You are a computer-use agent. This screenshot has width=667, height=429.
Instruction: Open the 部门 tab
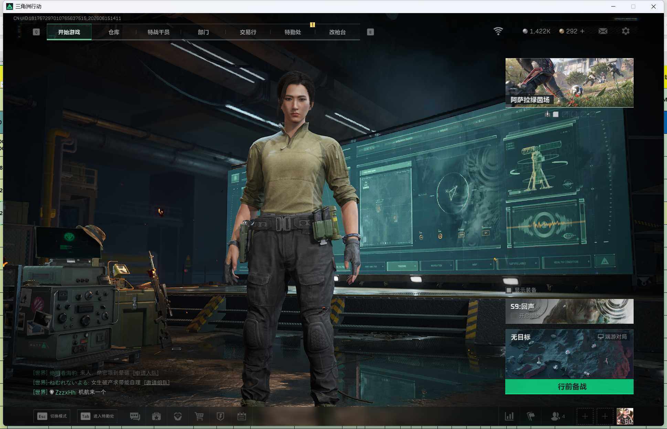[x=203, y=32]
